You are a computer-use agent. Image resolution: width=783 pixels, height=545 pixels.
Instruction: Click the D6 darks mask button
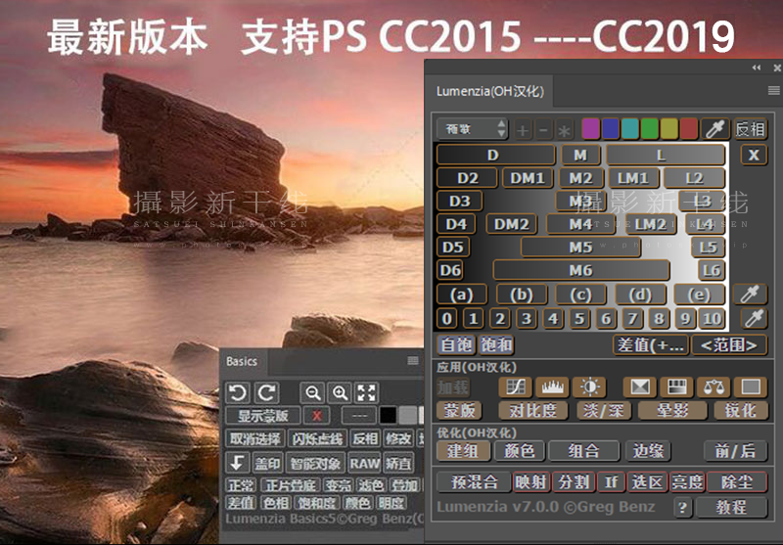click(x=450, y=270)
